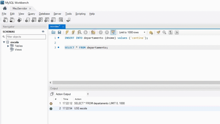Close the MeuServidor connection tab
220x124 pixels.
(30, 8)
